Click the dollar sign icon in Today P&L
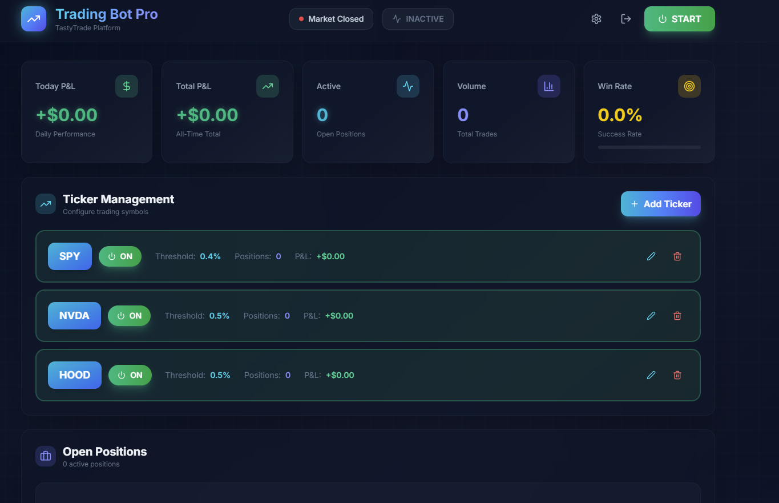Viewport: 779px width, 503px height. 127,86
